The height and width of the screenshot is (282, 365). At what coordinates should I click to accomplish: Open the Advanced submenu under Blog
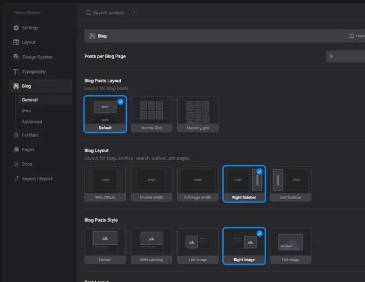(x=32, y=122)
